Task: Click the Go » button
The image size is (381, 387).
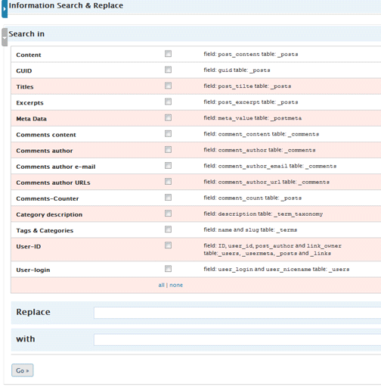Action: (23, 370)
